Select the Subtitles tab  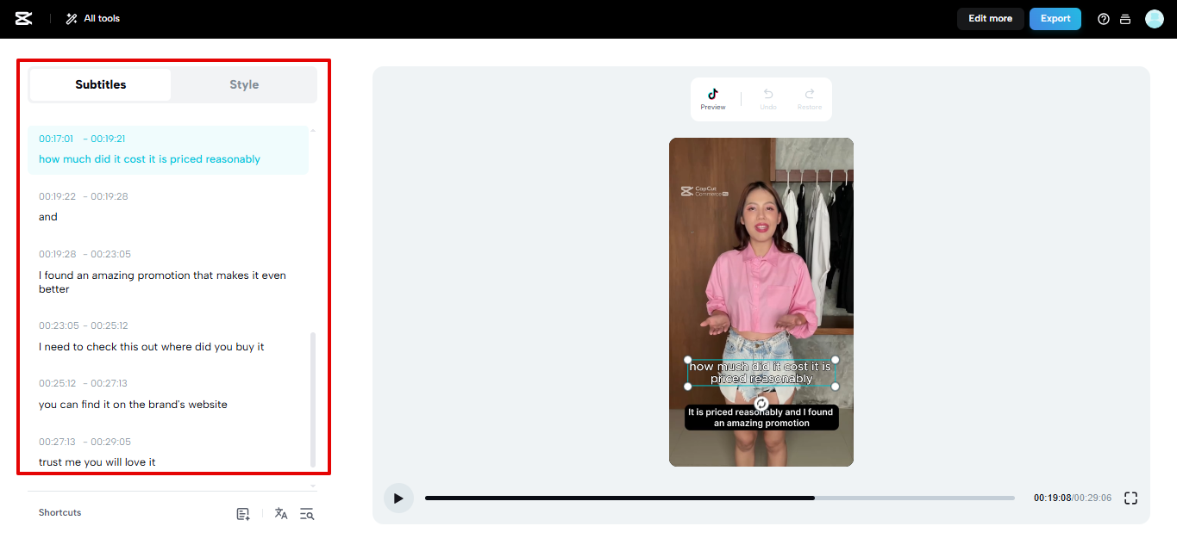coord(100,84)
